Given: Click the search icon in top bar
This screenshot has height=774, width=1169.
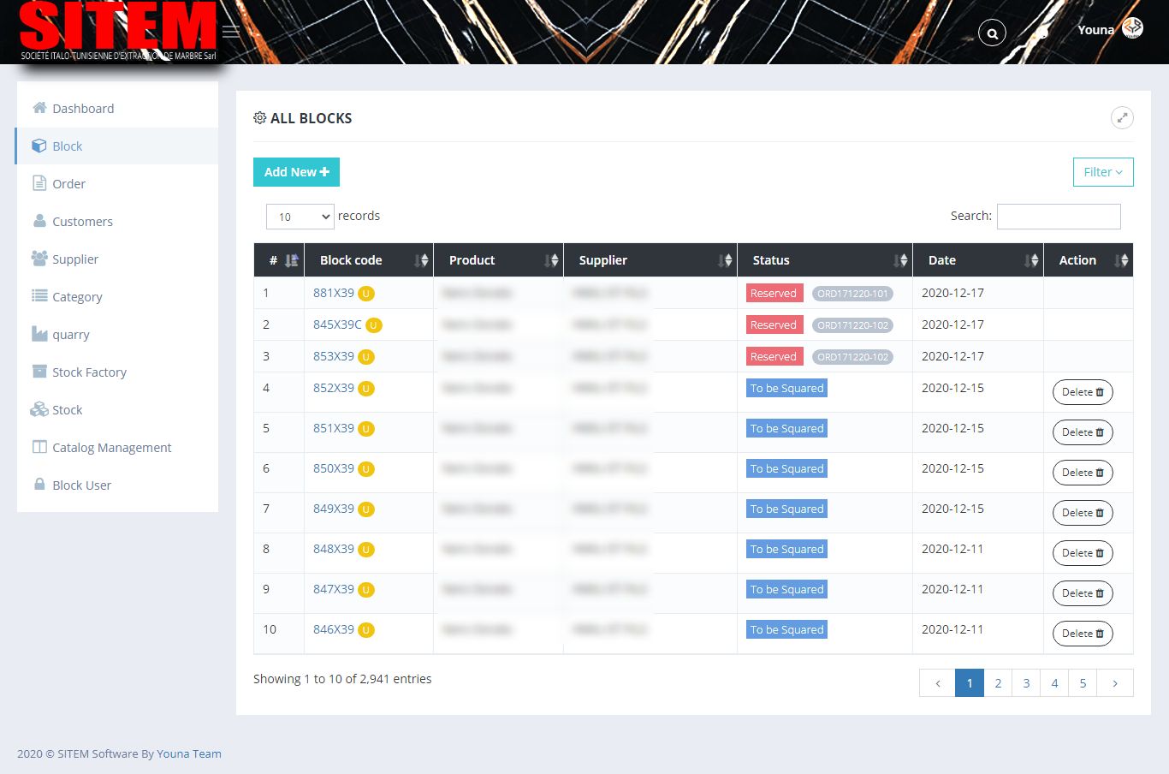Looking at the screenshot, I should pos(992,33).
